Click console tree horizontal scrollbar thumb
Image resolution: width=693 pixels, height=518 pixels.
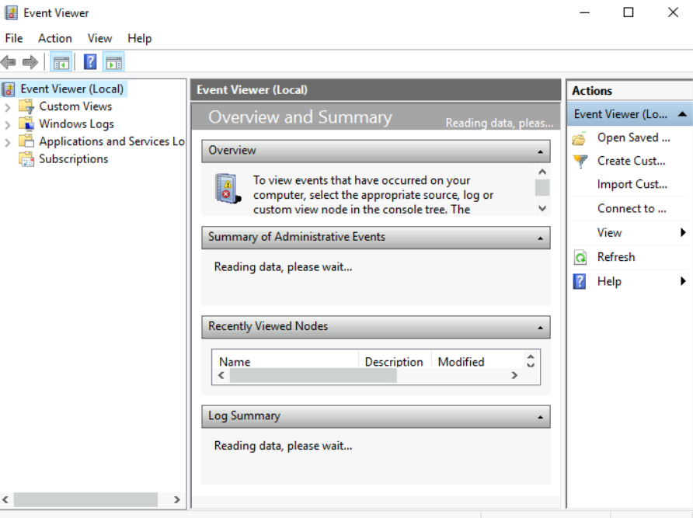85,499
